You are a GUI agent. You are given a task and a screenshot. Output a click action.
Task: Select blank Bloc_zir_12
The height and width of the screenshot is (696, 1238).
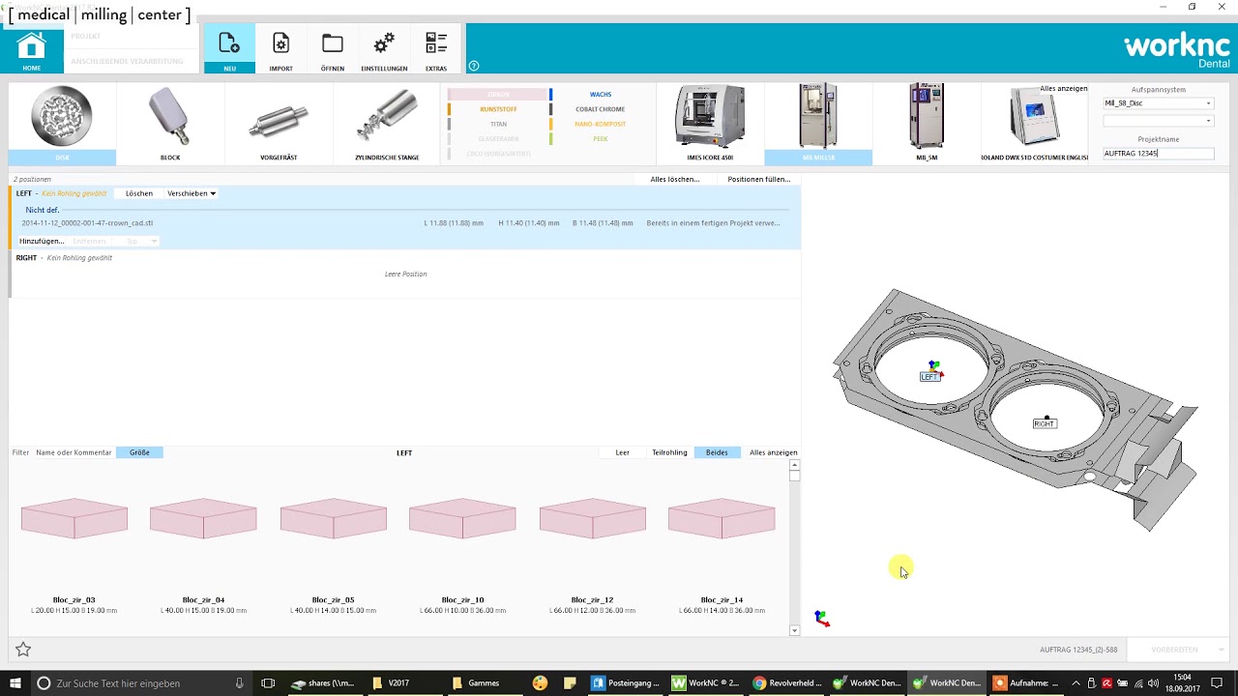coord(592,551)
